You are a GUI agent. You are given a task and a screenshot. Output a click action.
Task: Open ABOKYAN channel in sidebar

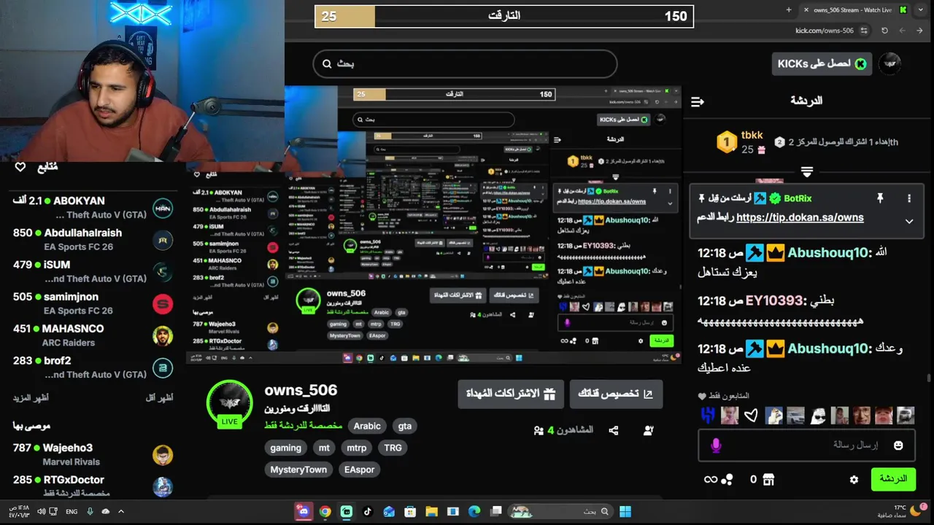[93, 207]
